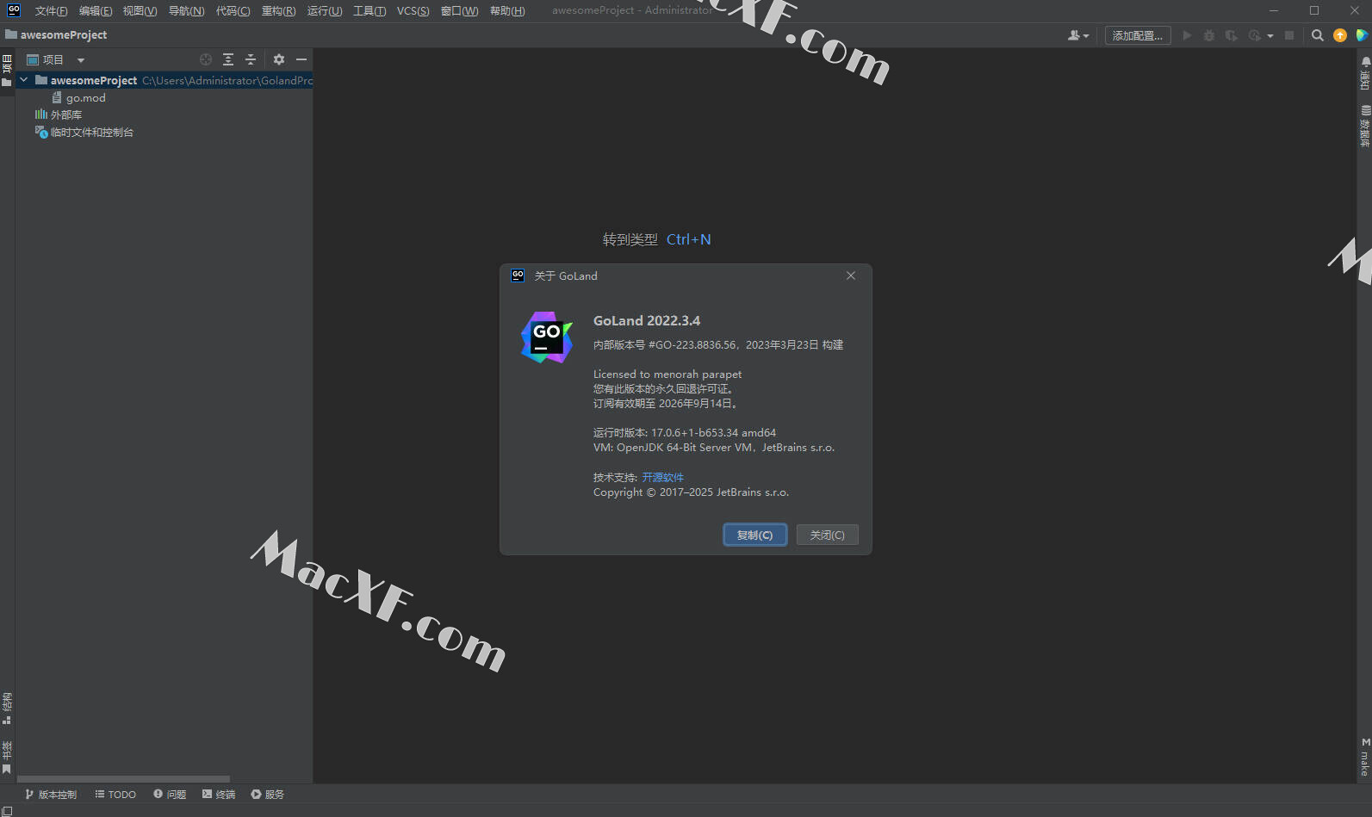Click the small GO icon in the About dialog title
This screenshot has width=1372, height=817.
[x=518, y=275]
